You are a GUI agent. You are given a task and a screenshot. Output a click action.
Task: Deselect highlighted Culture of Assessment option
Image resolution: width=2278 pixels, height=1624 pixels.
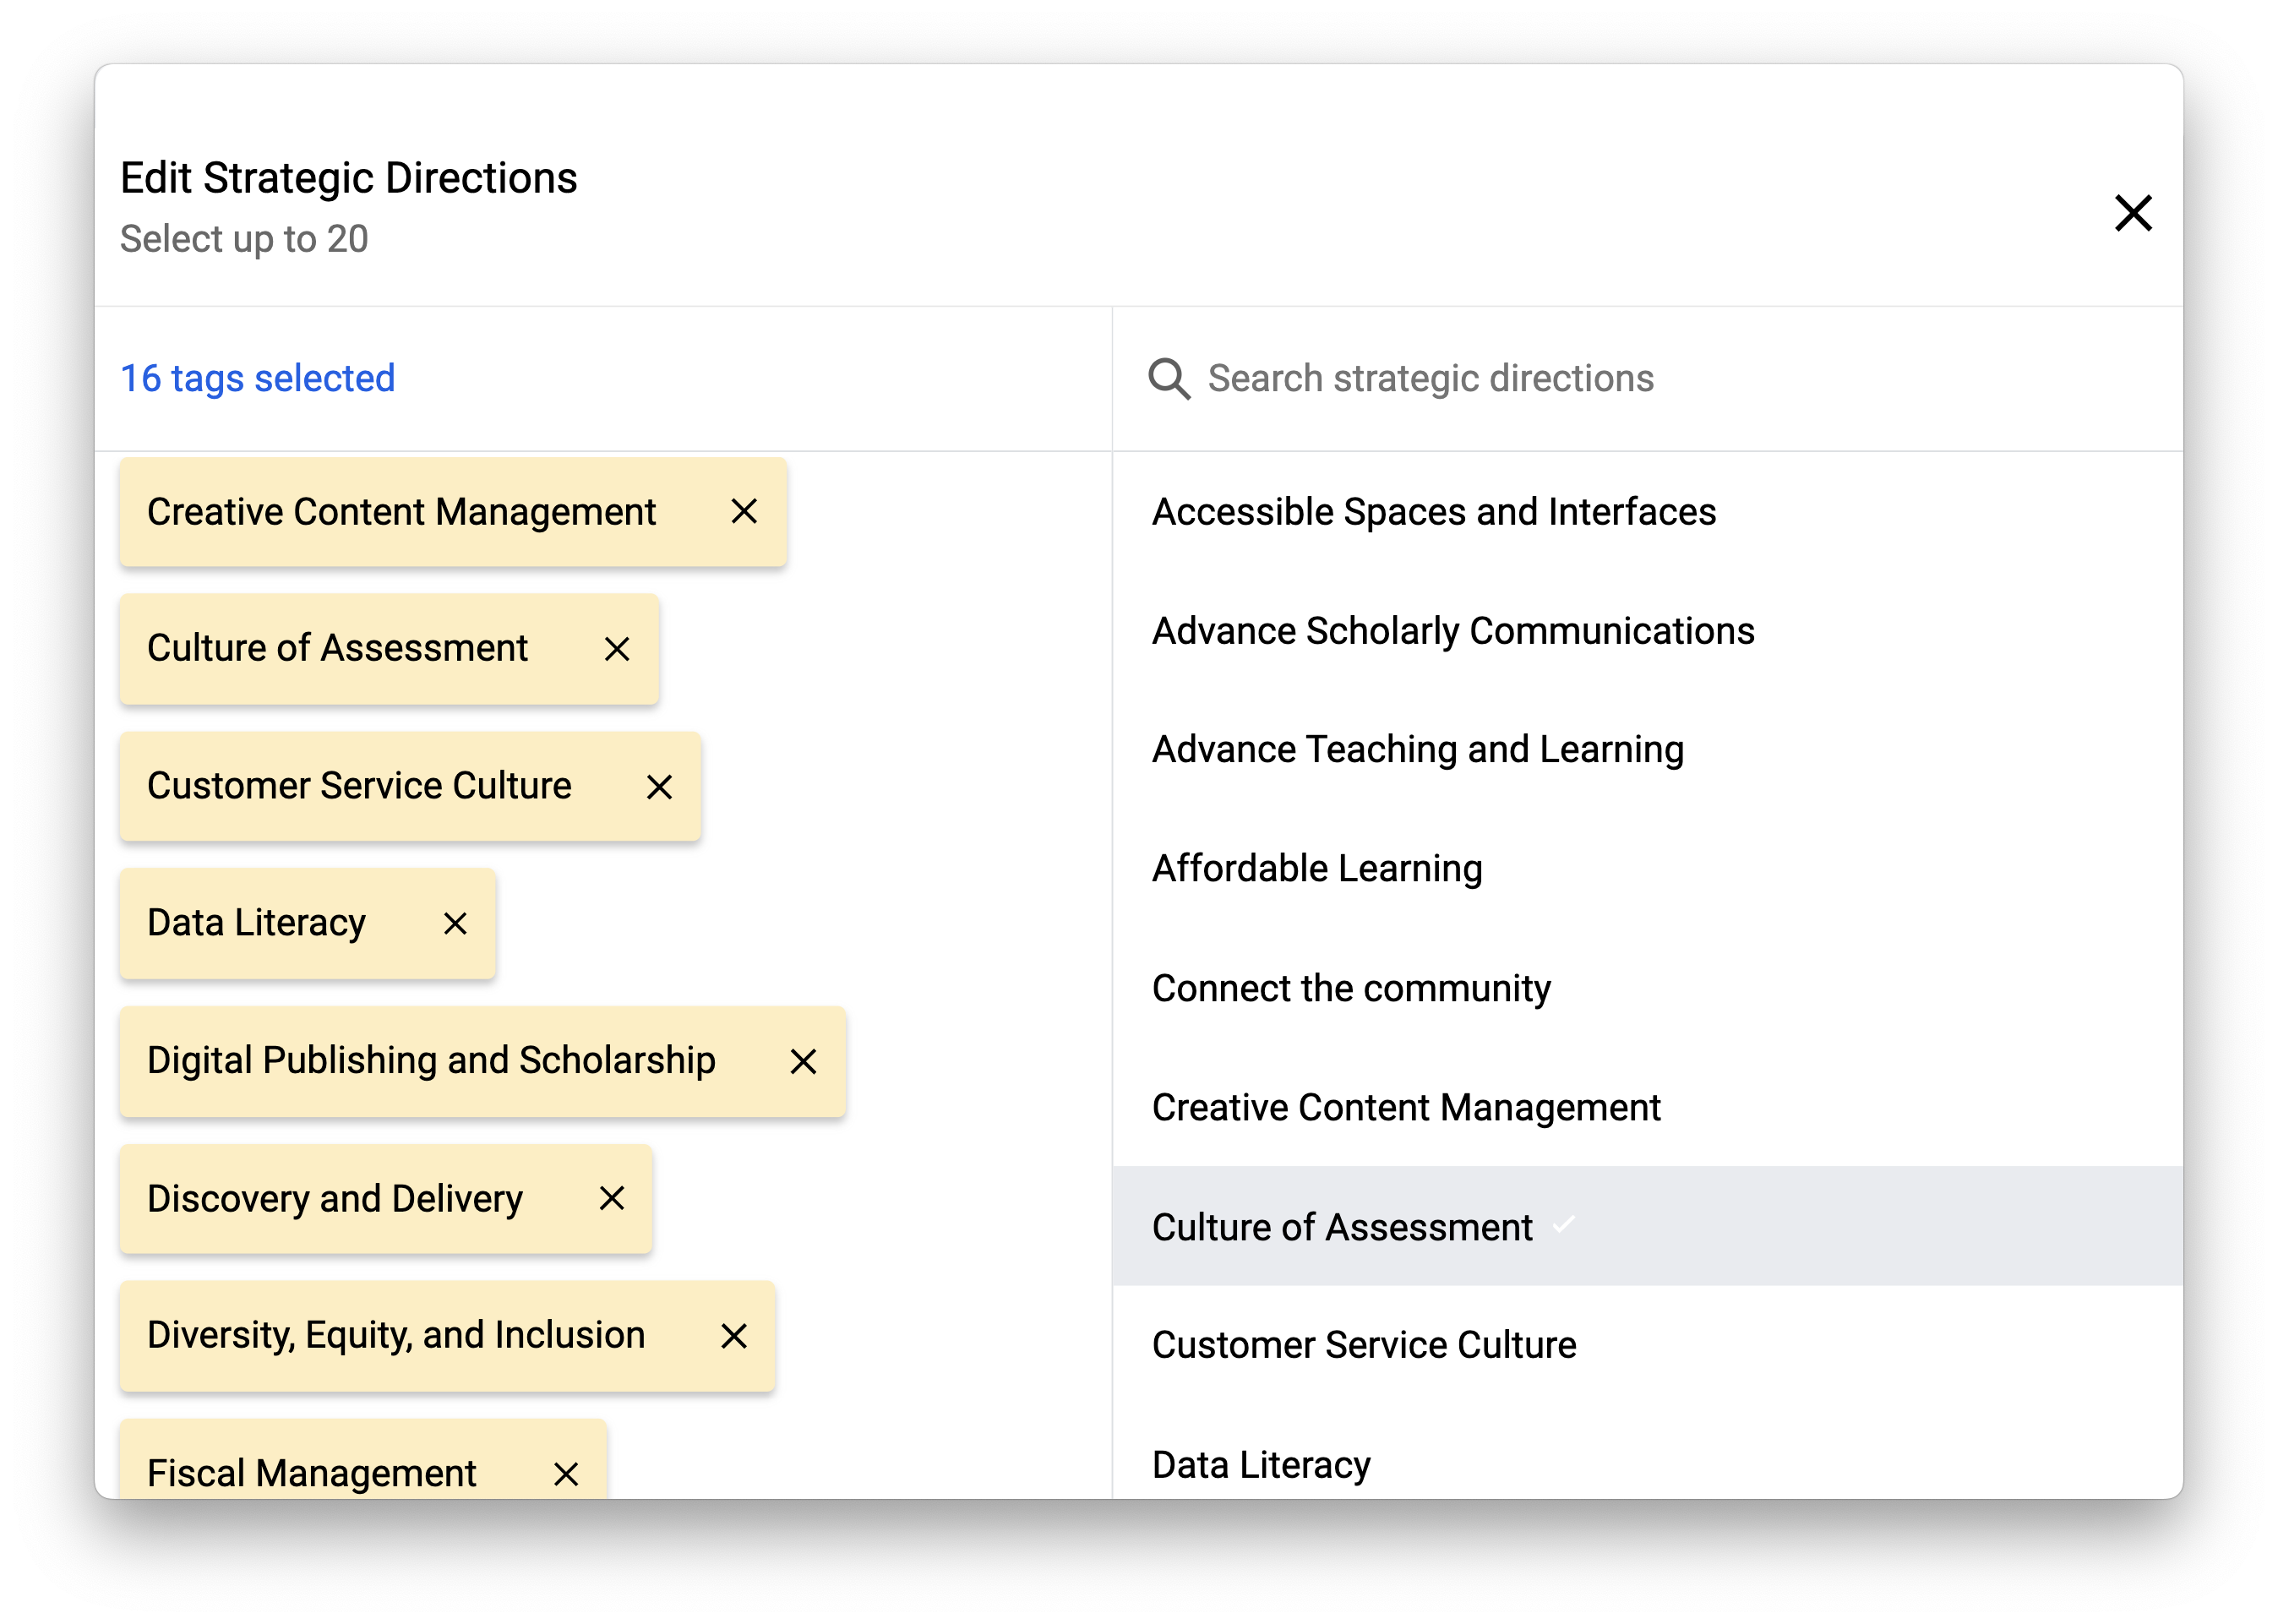pos(1341,1227)
